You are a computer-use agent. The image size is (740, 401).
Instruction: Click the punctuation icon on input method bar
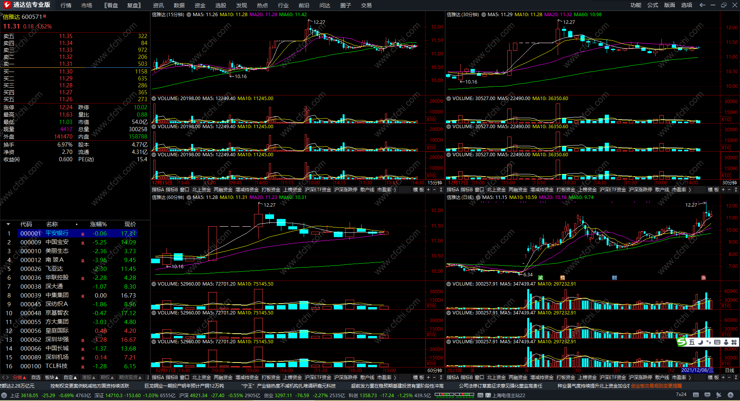(708, 342)
